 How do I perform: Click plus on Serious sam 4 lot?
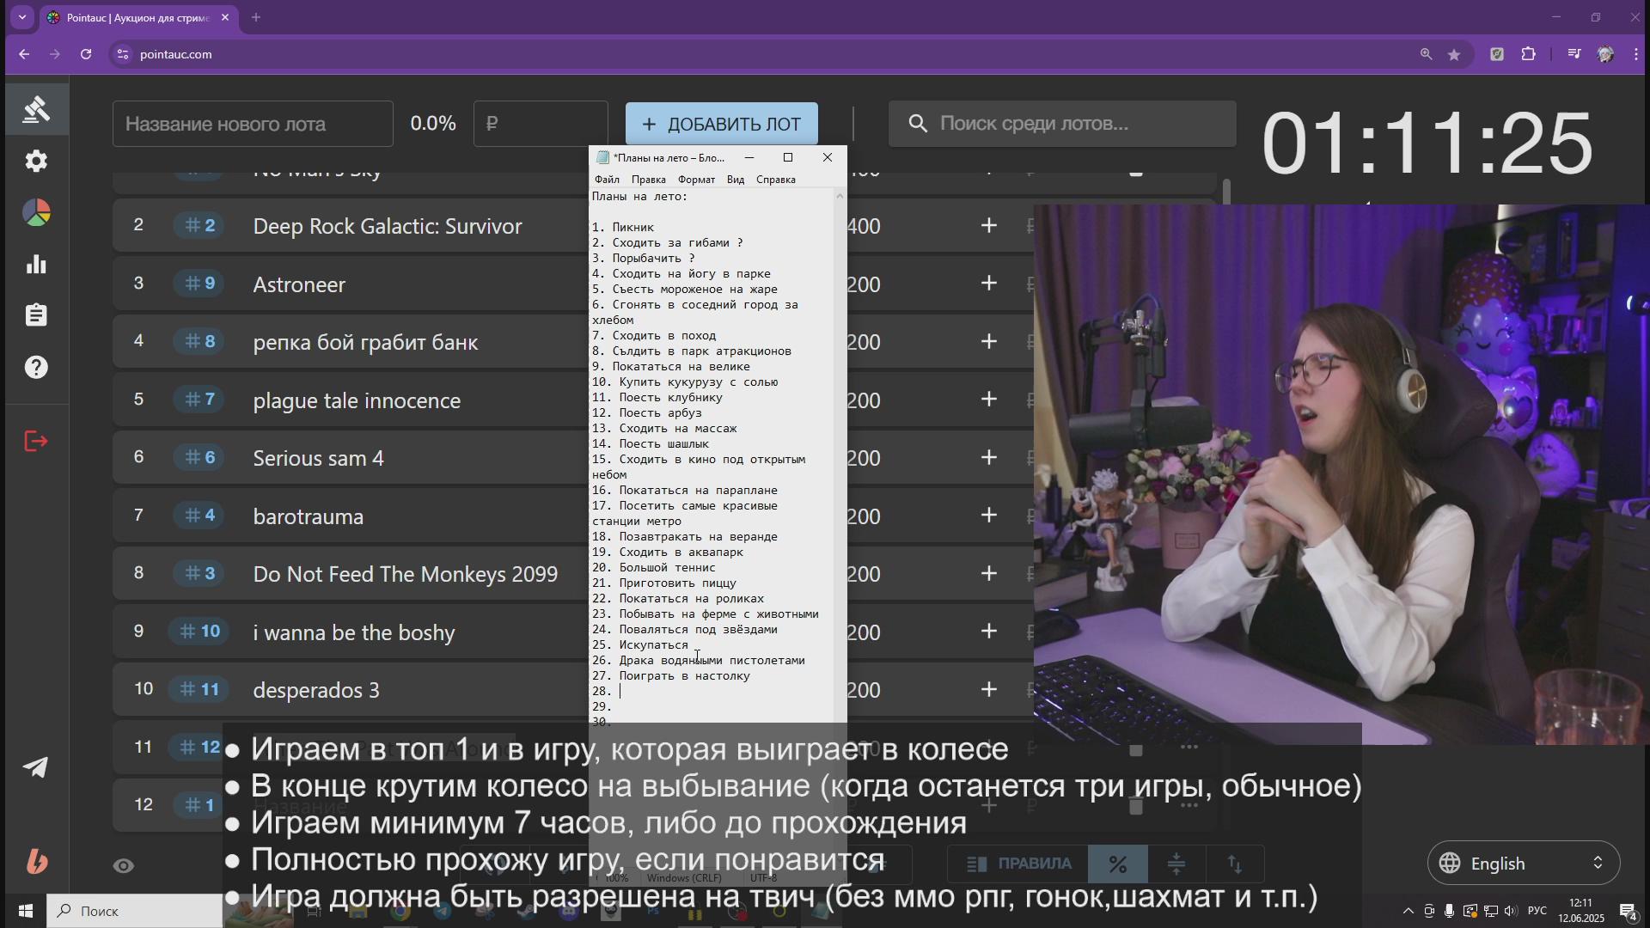[989, 457]
